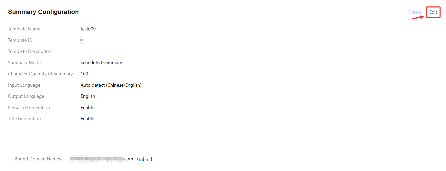This screenshot has height=171, width=446.
Task: Click the Summary Configuration heading
Action: pos(43,12)
